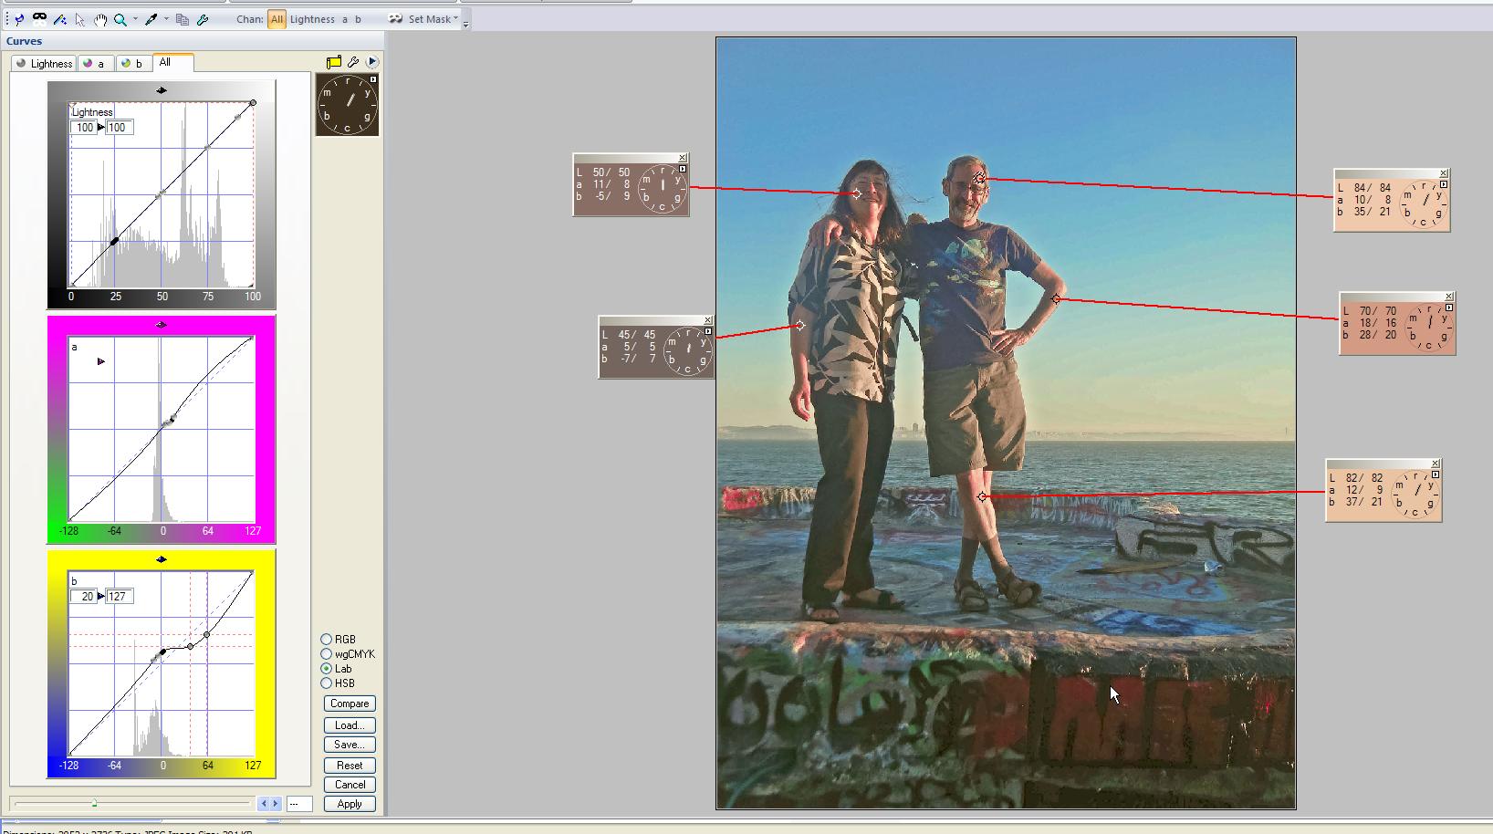The image size is (1493, 834).
Task: Click the slider handle below the curves
Action: pos(94,803)
